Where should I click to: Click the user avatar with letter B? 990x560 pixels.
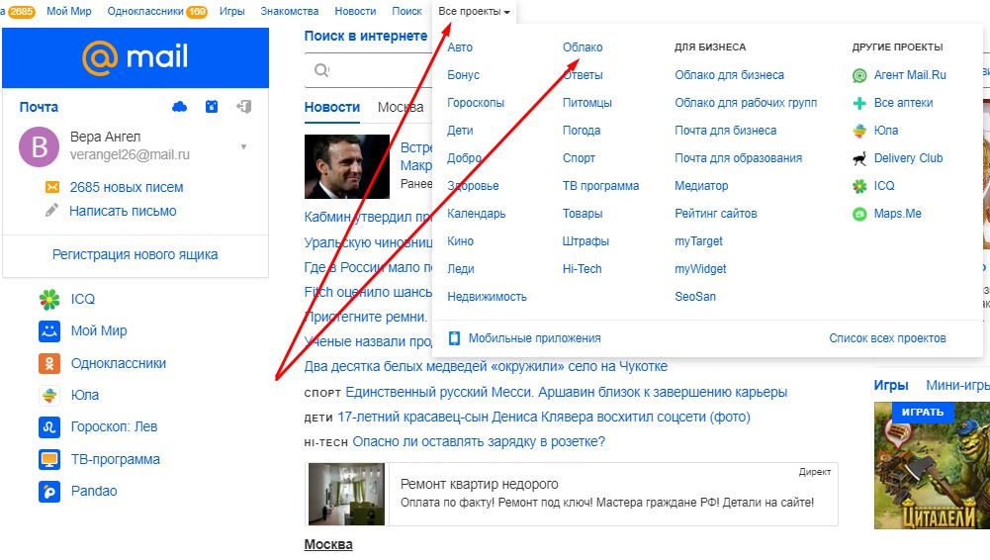(x=40, y=146)
